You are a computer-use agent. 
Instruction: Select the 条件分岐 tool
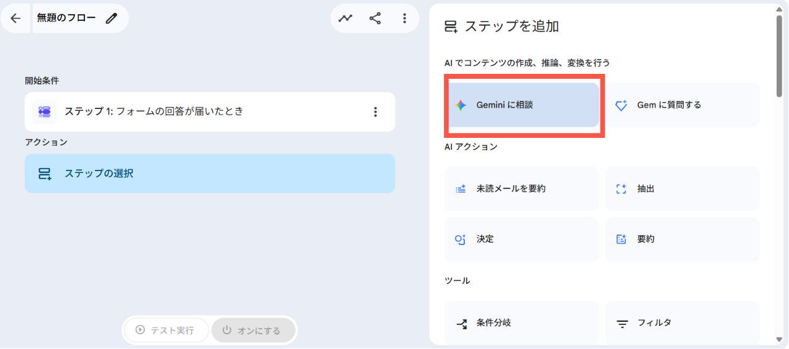pos(522,323)
